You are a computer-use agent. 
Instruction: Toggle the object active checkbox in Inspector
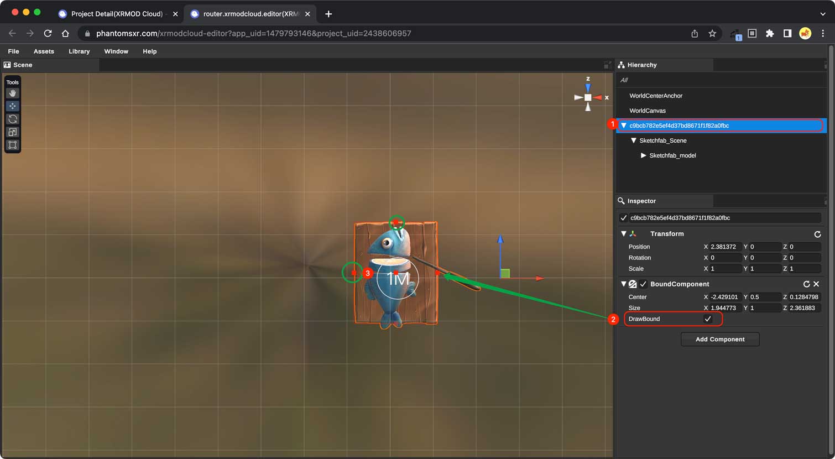tap(623, 218)
